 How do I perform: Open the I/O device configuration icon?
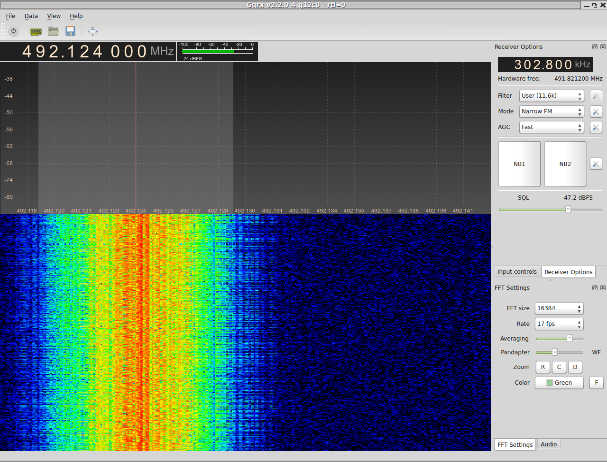click(x=36, y=32)
